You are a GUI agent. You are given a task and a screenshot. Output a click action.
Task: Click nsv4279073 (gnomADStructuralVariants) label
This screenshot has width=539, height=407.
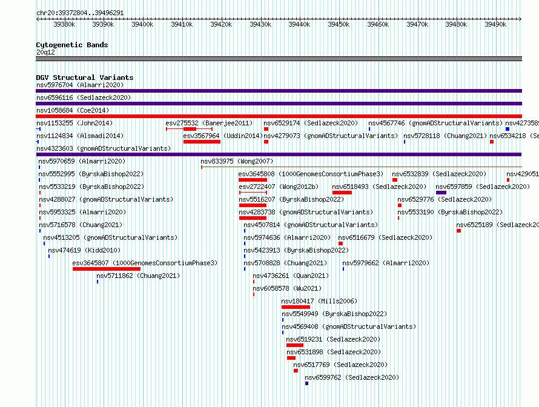click(331, 136)
